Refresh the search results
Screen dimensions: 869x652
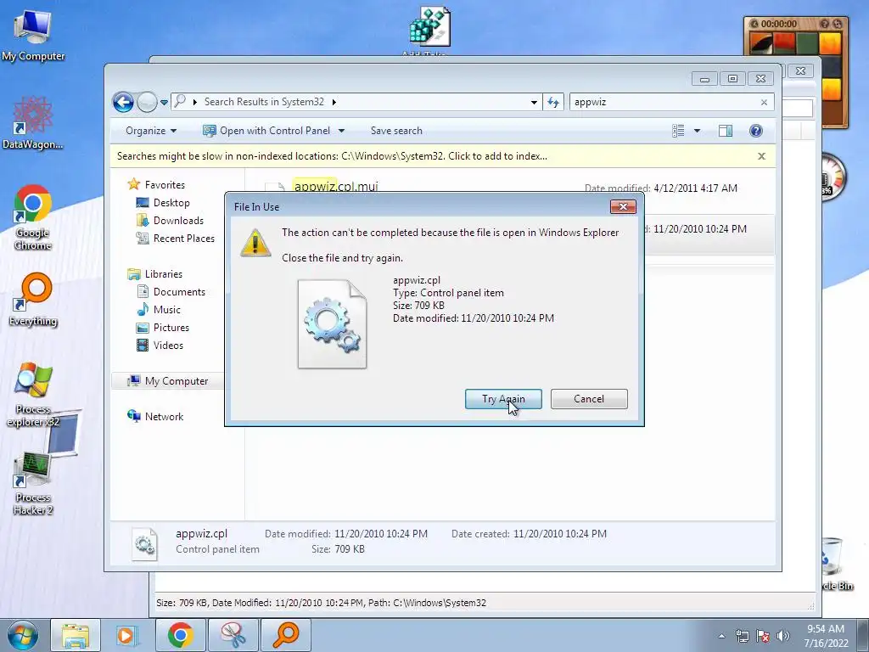pos(553,102)
